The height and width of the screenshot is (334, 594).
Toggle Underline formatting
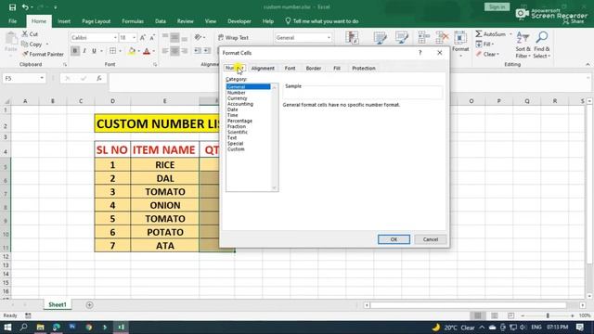(x=94, y=51)
